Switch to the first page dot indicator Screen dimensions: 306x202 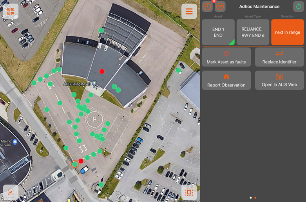(x=251, y=198)
